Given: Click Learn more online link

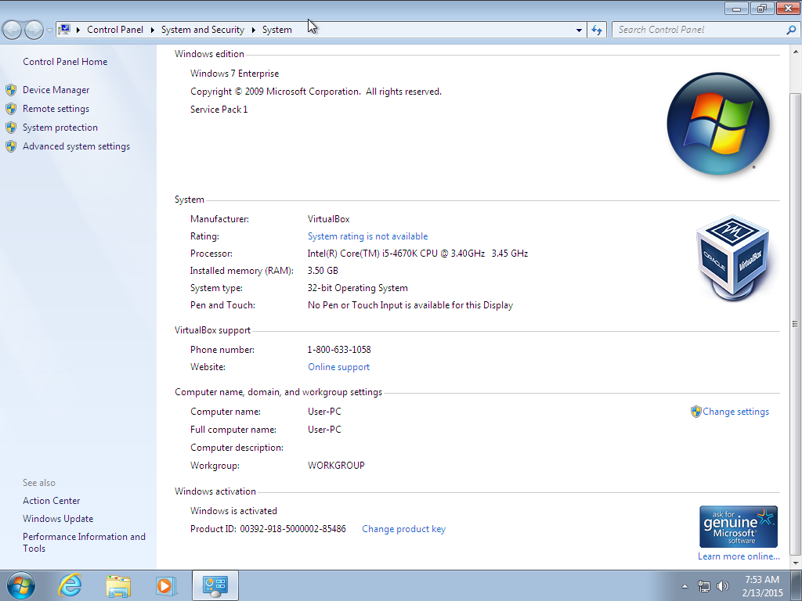Looking at the screenshot, I should (x=739, y=556).
